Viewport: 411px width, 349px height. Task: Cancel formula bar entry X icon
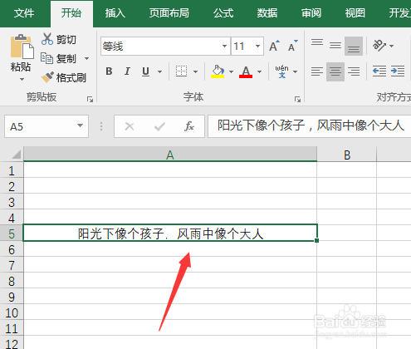[x=130, y=126]
